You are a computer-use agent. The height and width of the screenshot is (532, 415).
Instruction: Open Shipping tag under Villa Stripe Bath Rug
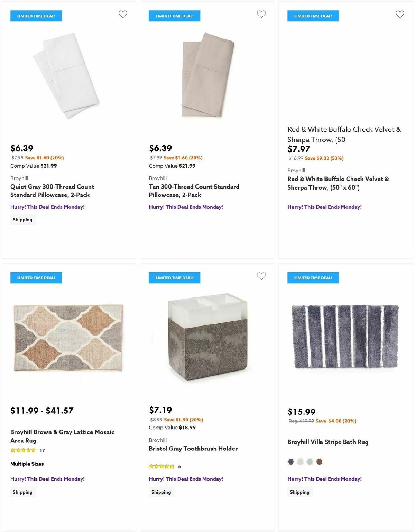coord(300,492)
